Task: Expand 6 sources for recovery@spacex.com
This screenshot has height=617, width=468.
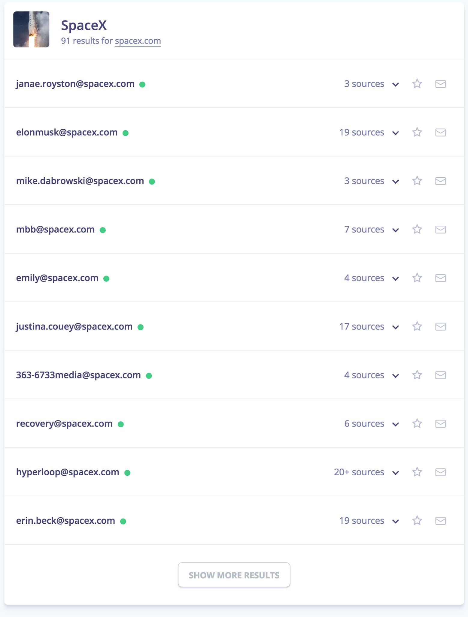Action: point(396,424)
